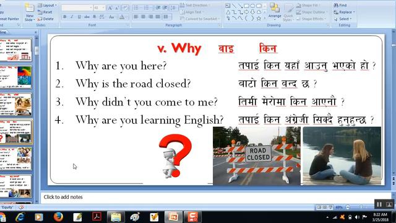The height and width of the screenshot is (223, 396).
Task: Open Shape Effects dropdown
Action: pos(311,19)
